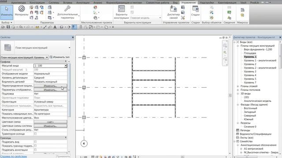
Task: Click the yellow Macro Security icon
Action: coord(242,15)
